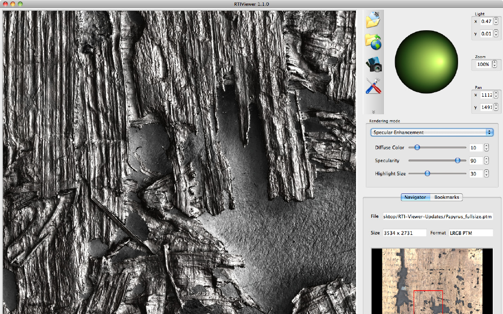Edit the Pan X value field
The image size is (503, 314).
pyautogui.click(x=486, y=95)
